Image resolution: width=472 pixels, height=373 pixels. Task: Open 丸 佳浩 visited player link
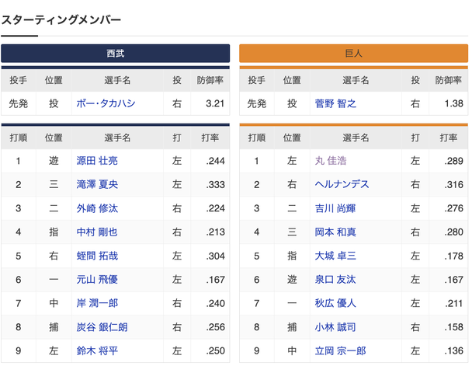point(331,161)
